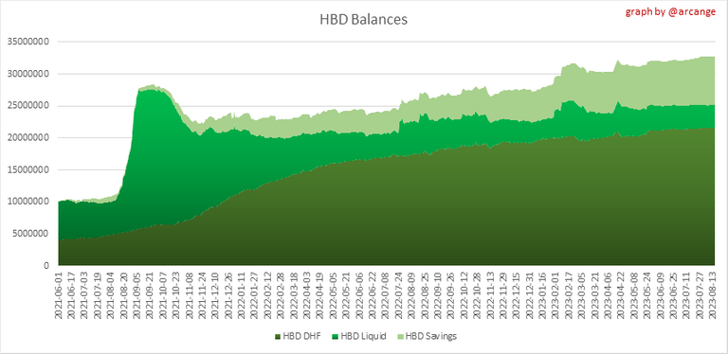This screenshot has width=728, height=354.
Task: Click the graph by @arcange credit
Action: coord(670,12)
